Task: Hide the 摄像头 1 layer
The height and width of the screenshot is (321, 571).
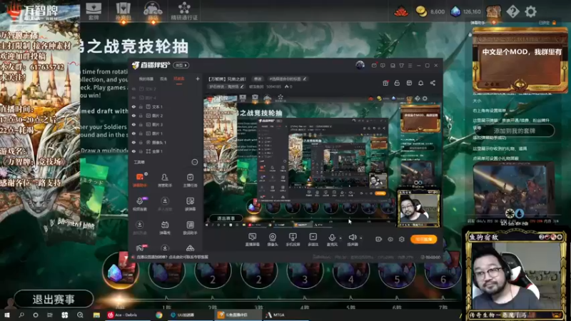Action: pos(133,142)
